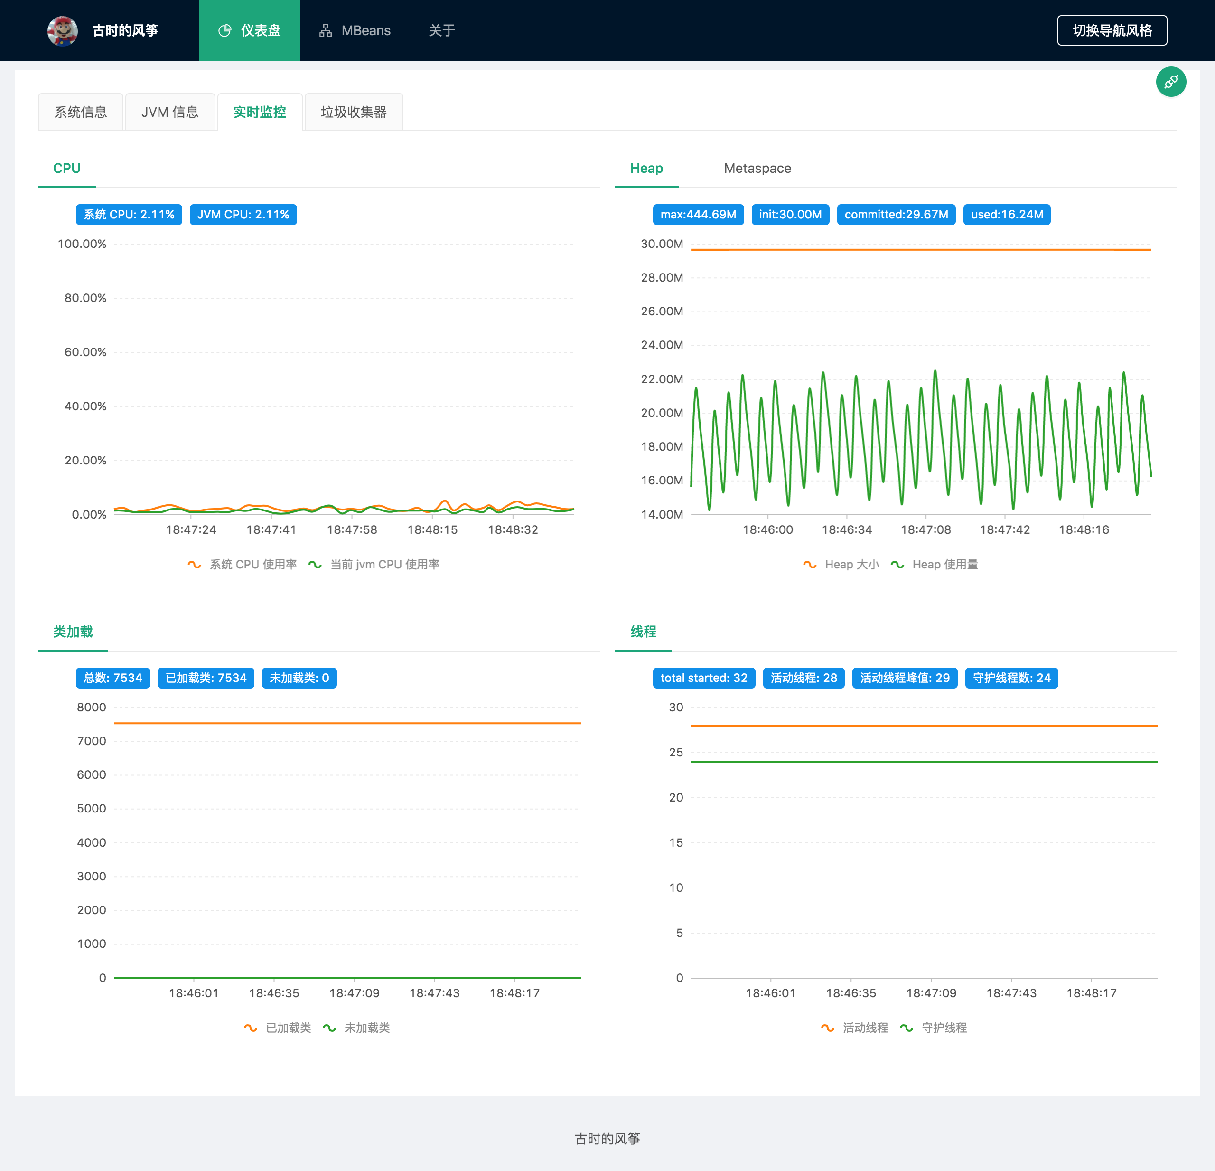Open the MBeans navigation item

point(355,30)
